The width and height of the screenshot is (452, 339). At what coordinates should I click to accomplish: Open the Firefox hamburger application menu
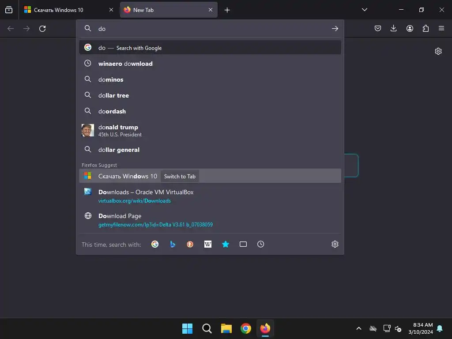point(441,28)
